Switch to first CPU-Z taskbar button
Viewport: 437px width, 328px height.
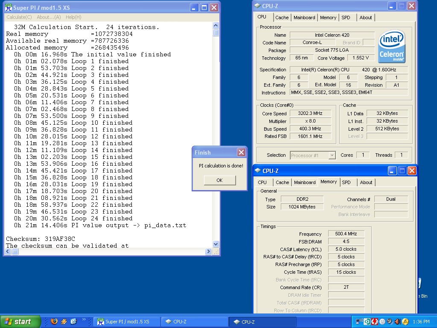[x=195, y=322]
